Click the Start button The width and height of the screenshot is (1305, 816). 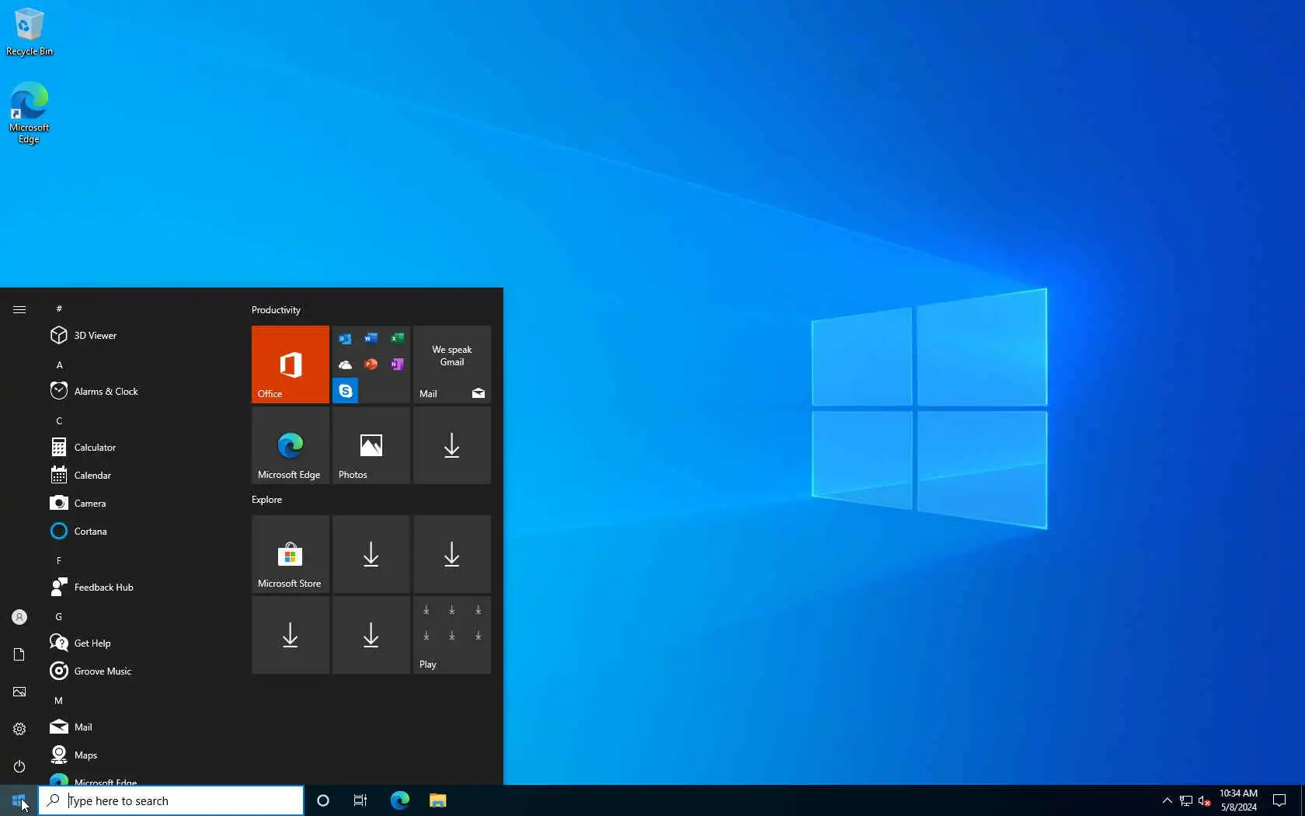coord(19,800)
